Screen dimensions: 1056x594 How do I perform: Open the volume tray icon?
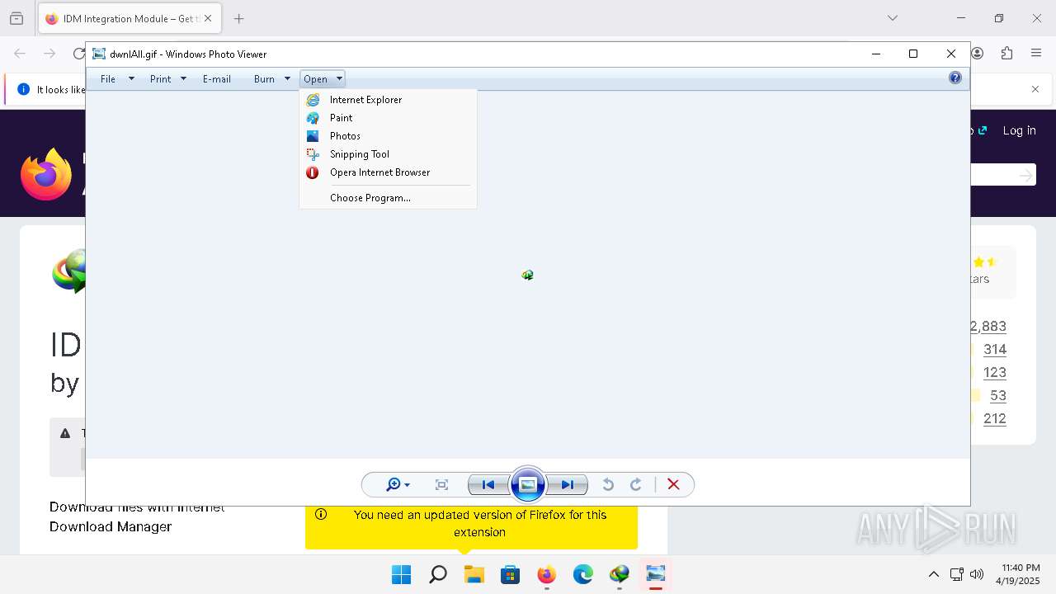tap(977, 574)
